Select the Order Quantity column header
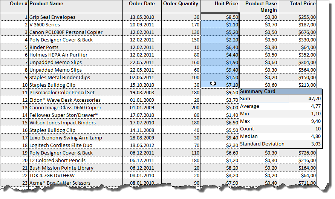The image size is (335, 199). (181, 6)
